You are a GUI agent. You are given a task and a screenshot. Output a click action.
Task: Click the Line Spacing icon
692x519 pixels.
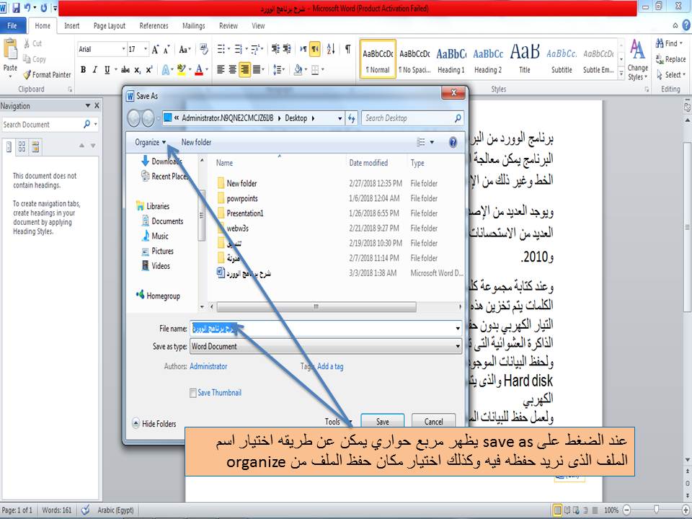[277, 70]
